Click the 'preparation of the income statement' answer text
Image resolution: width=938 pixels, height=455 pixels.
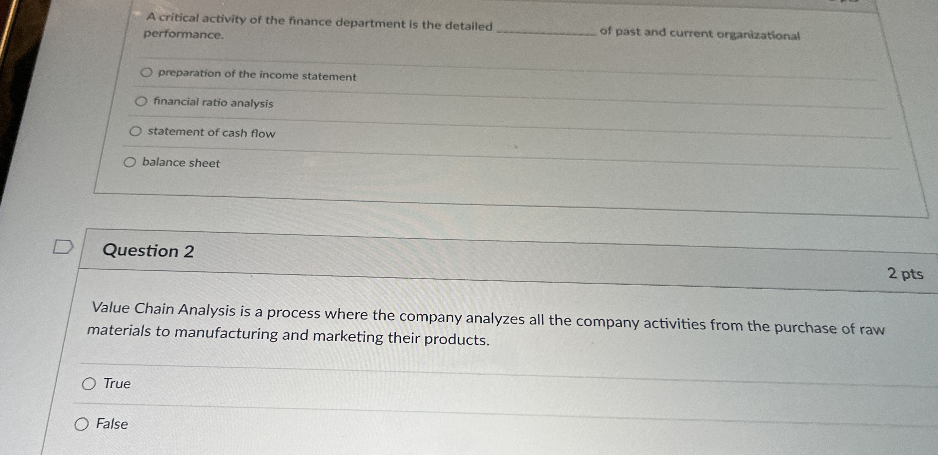tap(257, 75)
